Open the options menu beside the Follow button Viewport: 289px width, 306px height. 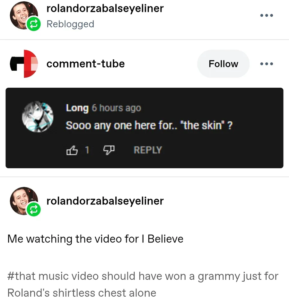[x=267, y=64]
